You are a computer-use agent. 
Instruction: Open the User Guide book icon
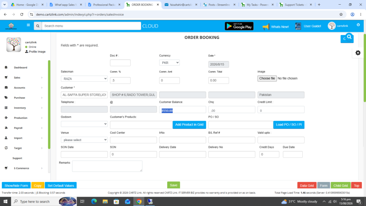(298, 26)
